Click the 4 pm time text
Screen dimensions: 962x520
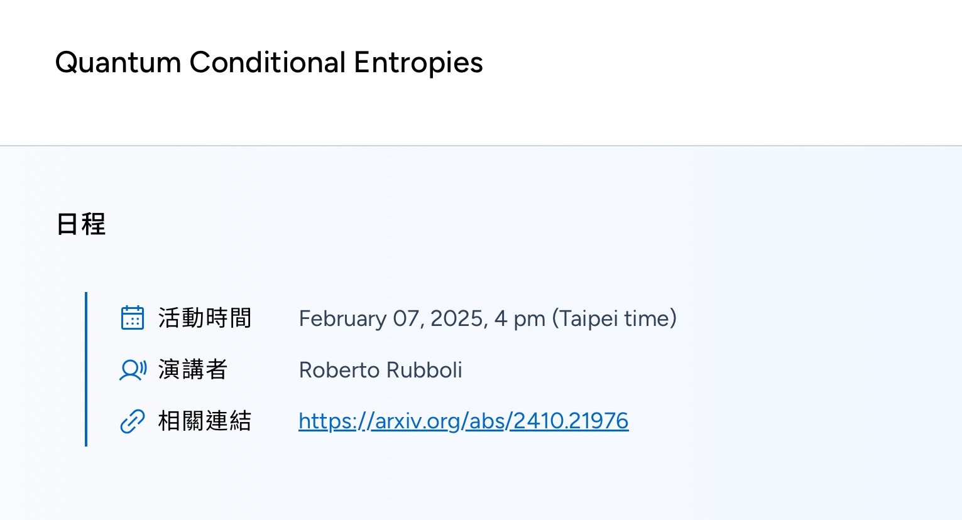point(520,319)
